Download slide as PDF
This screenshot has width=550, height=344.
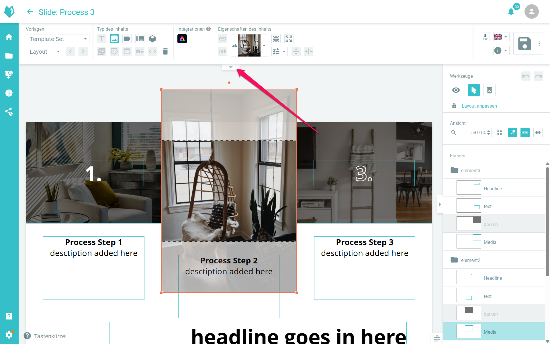[485, 37]
